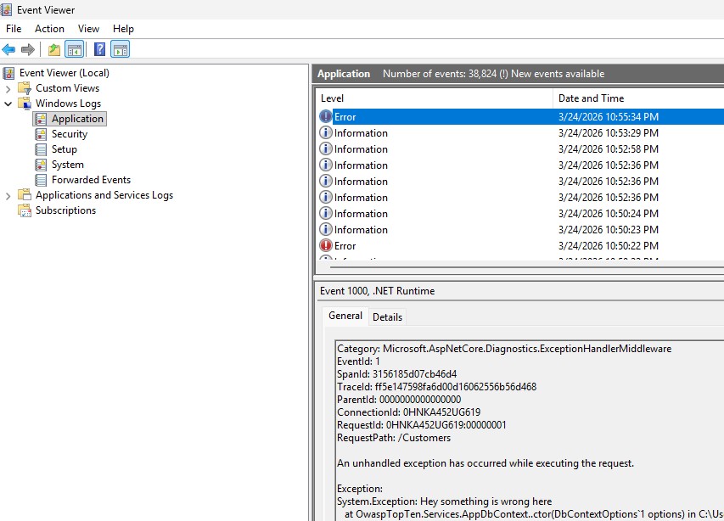Open the Help toolbar icon

click(100, 49)
